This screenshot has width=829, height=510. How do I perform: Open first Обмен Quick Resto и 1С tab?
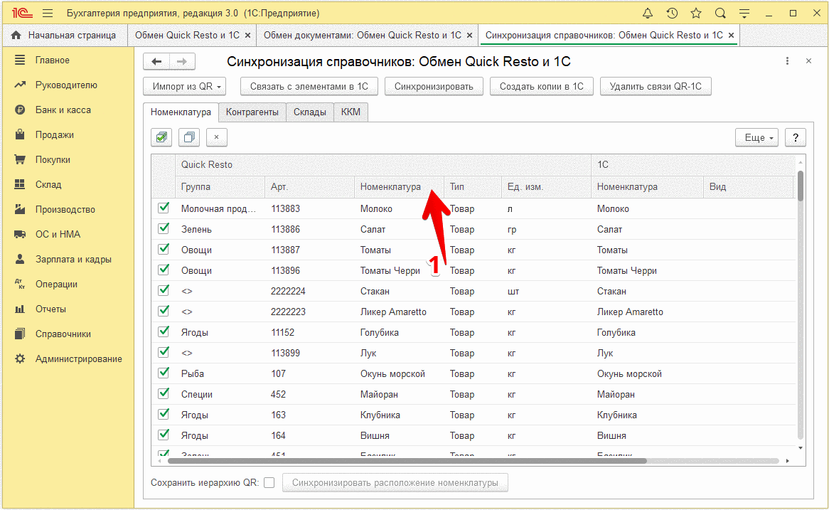pos(187,35)
